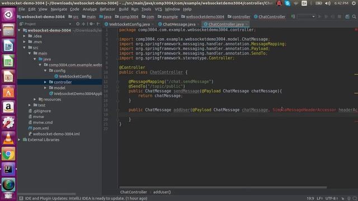This screenshot has height=201, width=358.
Task: Expand External Libraries node
Action: [19, 140]
